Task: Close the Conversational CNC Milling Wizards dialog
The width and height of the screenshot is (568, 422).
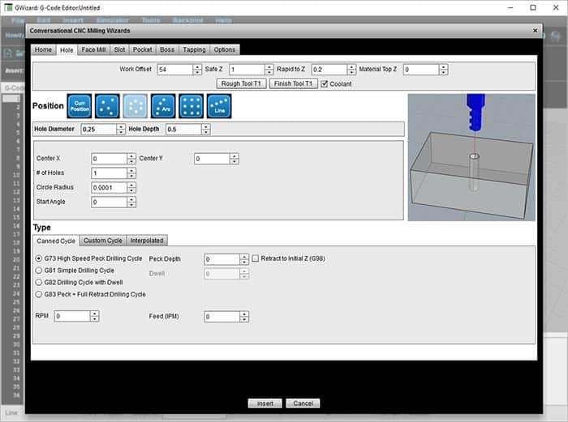Action: coord(535,31)
